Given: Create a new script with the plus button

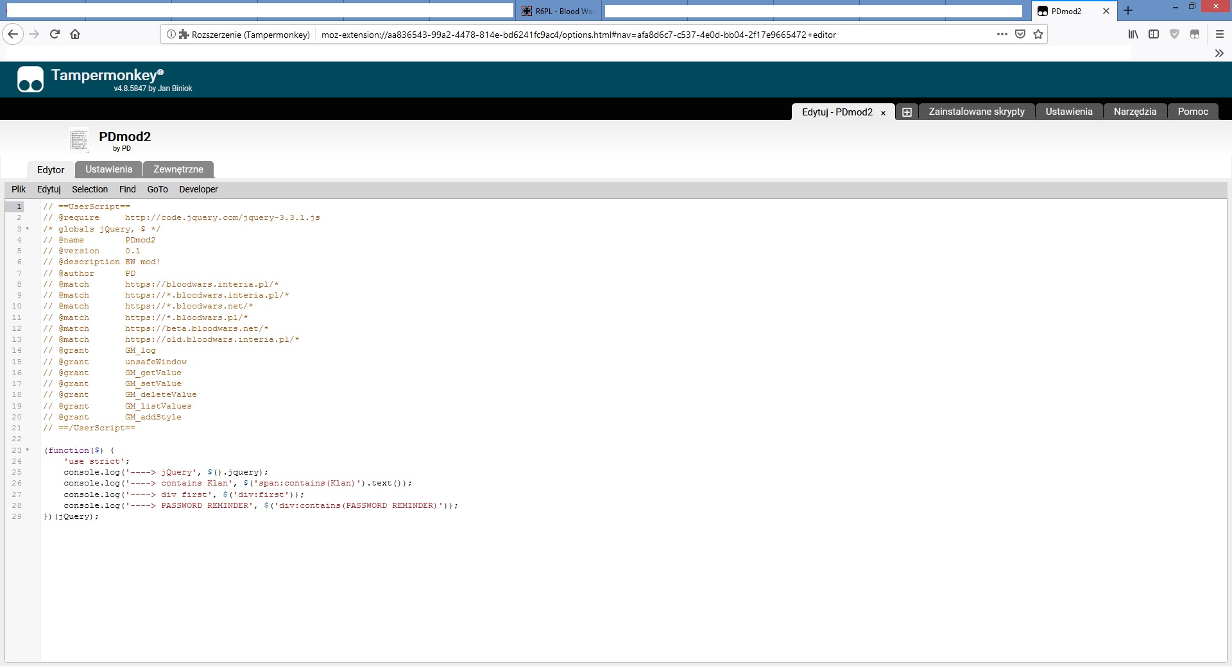Looking at the screenshot, I should click(x=907, y=111).
